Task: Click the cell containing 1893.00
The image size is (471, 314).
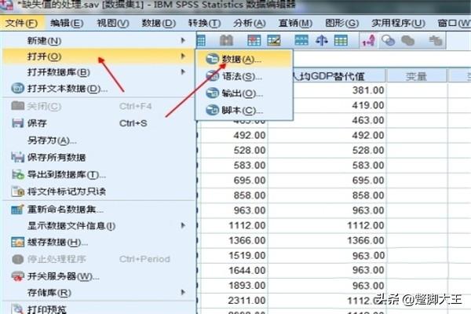Action: tap(233, 286)
